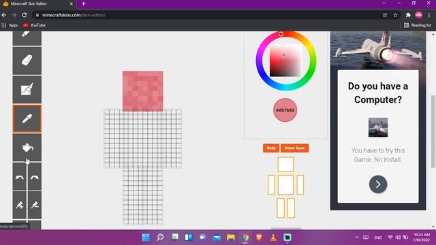
Task: Redo with the right curved arrow
Action: point(35,177)
